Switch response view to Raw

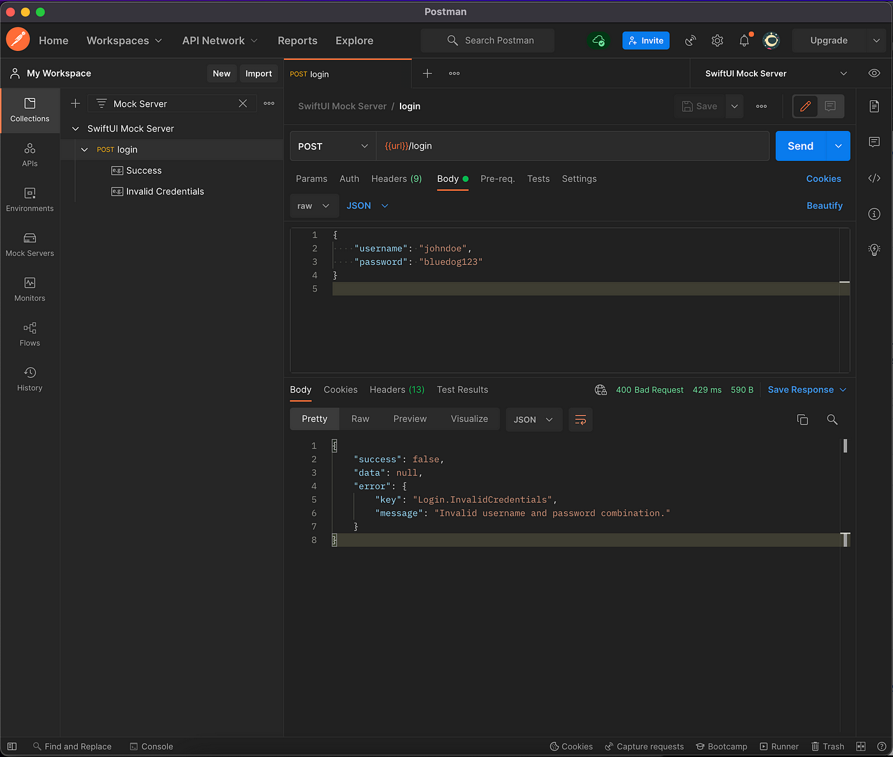click(360, 419)
